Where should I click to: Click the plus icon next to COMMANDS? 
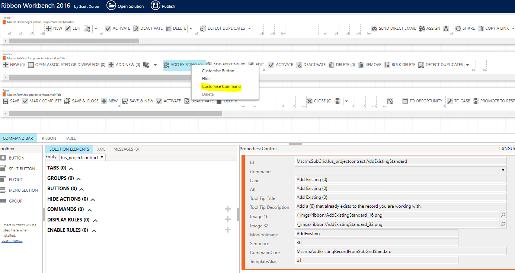point(227,209)
